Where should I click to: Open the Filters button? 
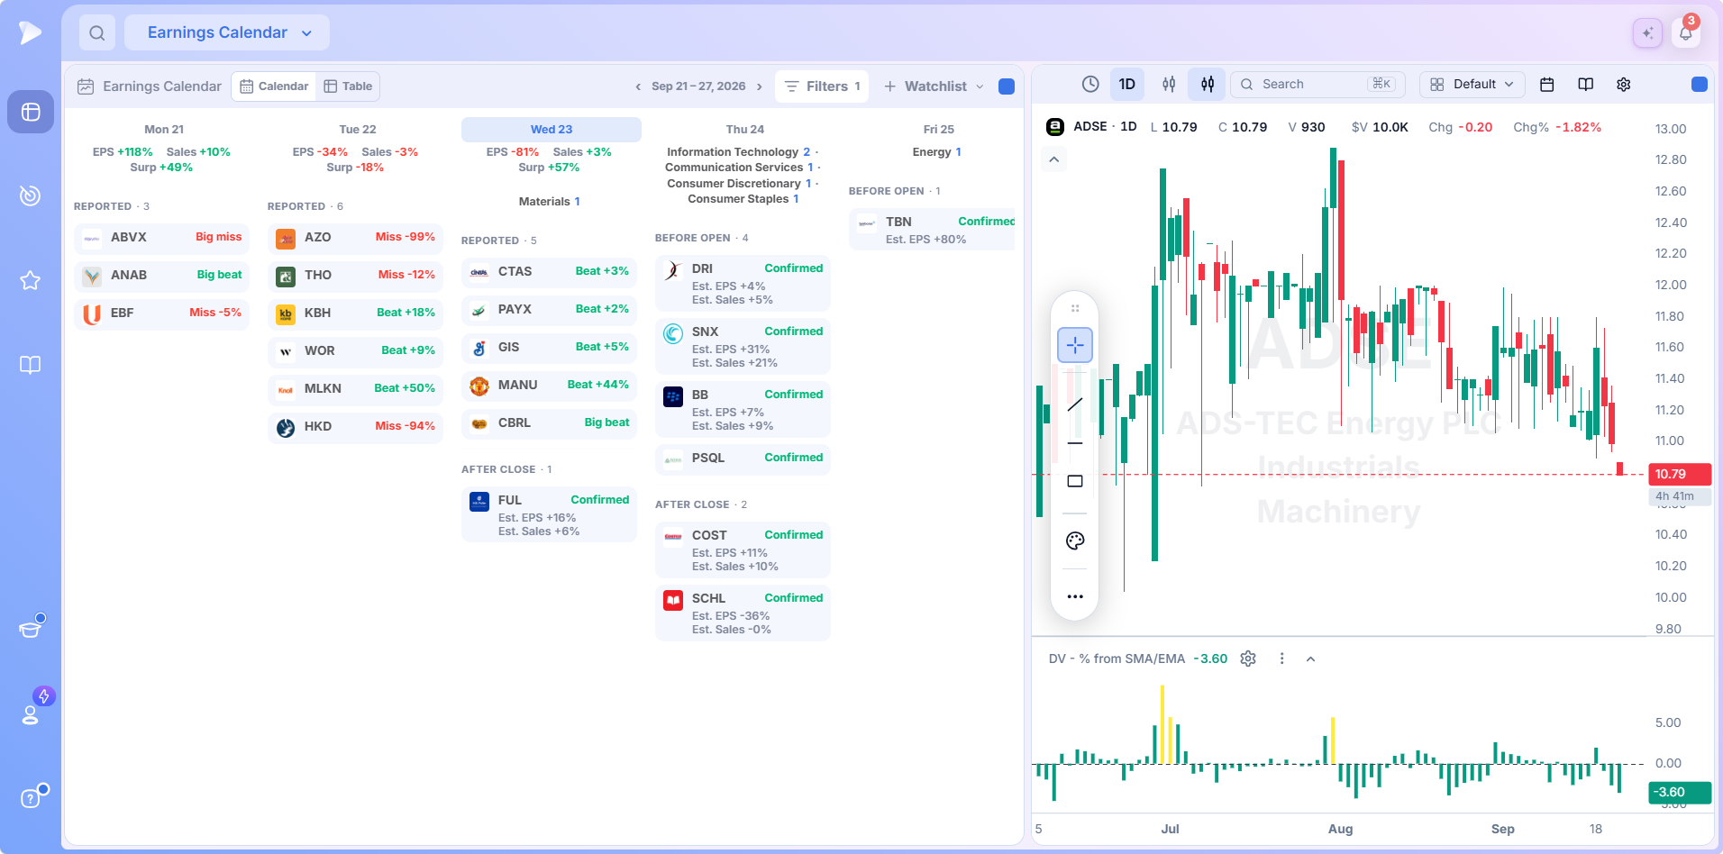[822, 86]
